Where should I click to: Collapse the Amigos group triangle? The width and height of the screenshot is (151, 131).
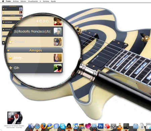[8, 50]
